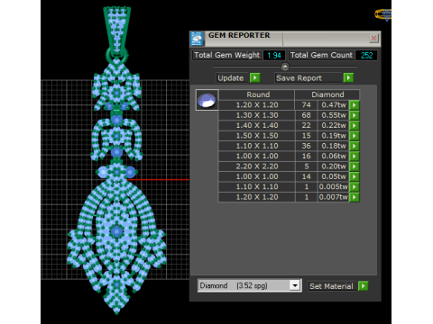Click the Total Gem Count label
The width and height of the screenshot is (433, 324).
(321, 55)
